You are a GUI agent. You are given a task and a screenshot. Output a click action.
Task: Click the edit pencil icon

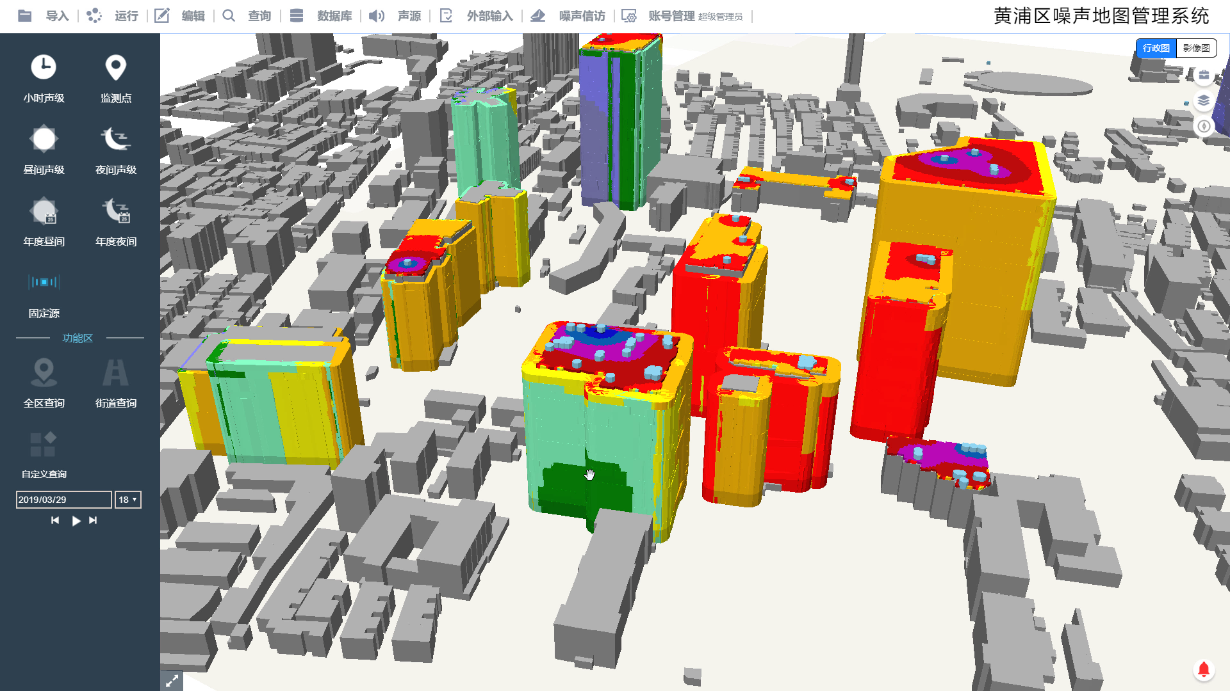(x=162, y=16)
